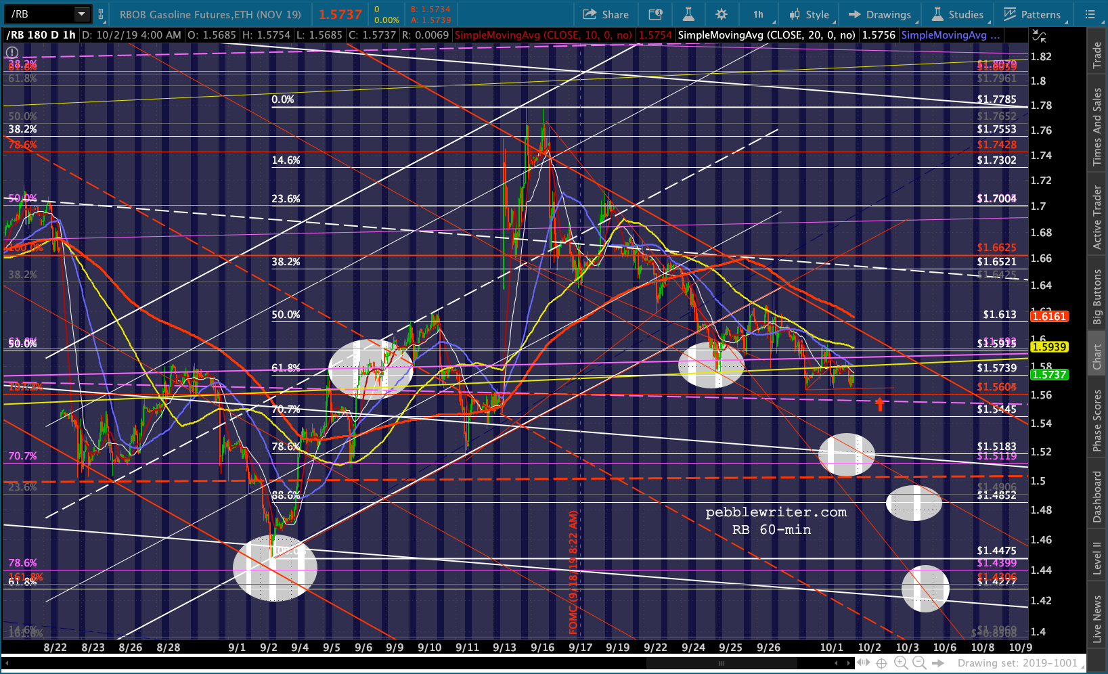The image size is (1108, 674).
Task: Click the symbol link chain icon
Action: click(101, 14)
